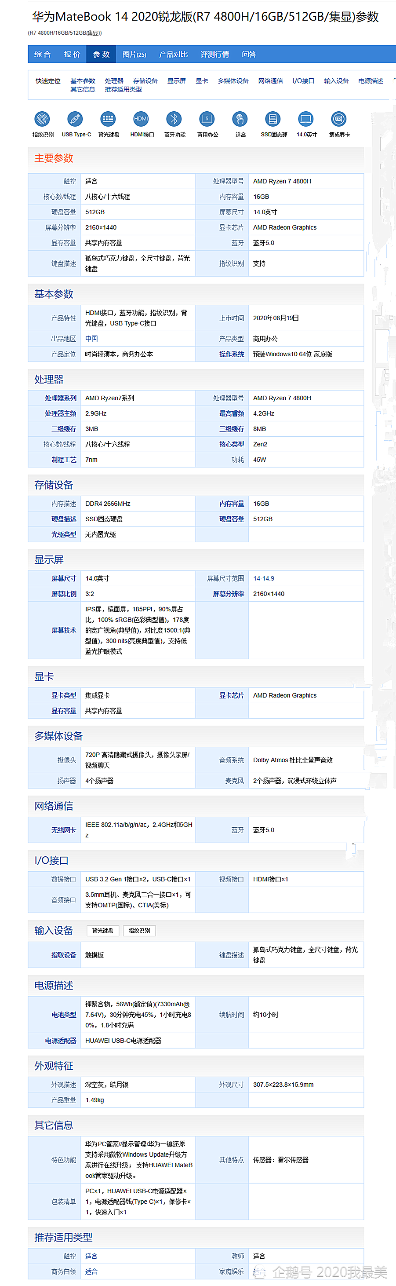This screenshot has width=396, height=1286.
Task: Select the Dolby Atmos 杜比全景声音效 value
Action: tap(293, 760)
